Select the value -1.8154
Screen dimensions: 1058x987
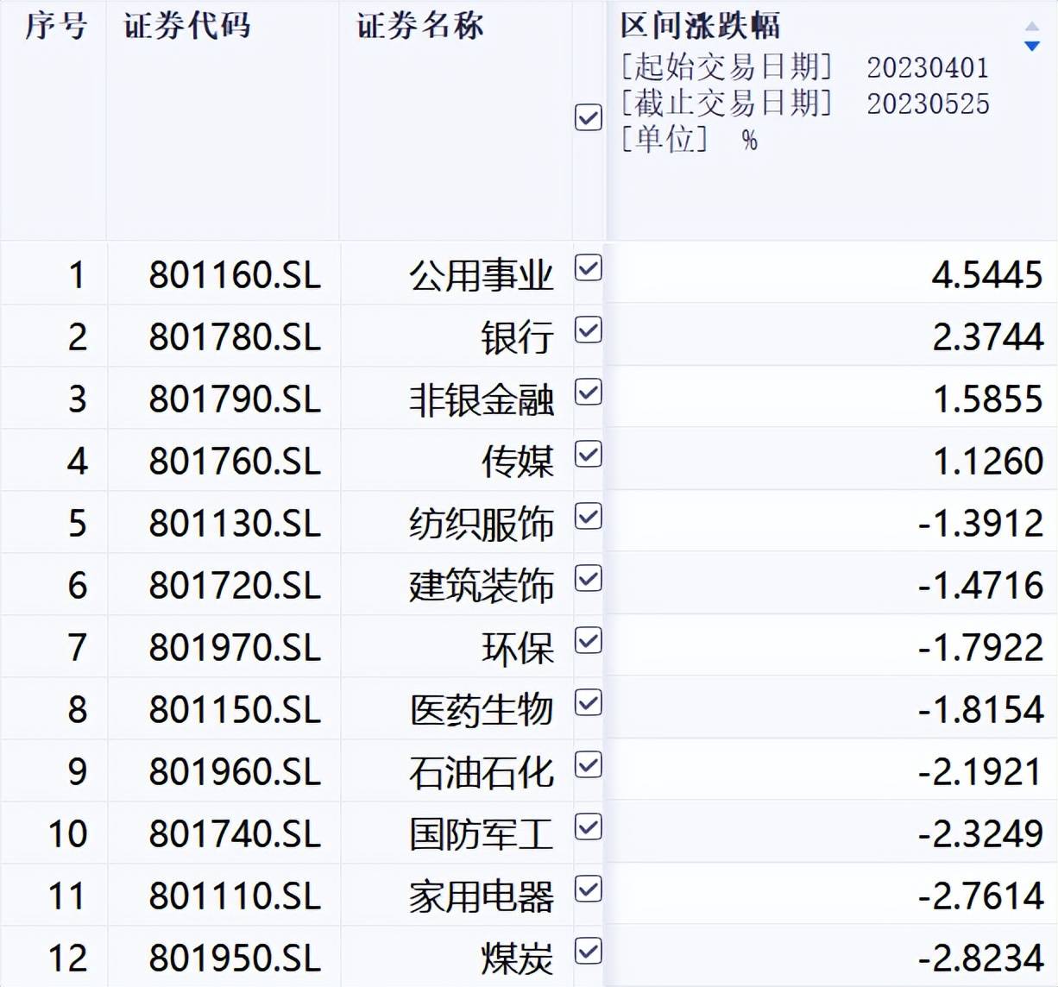click(x=980, y=710)
